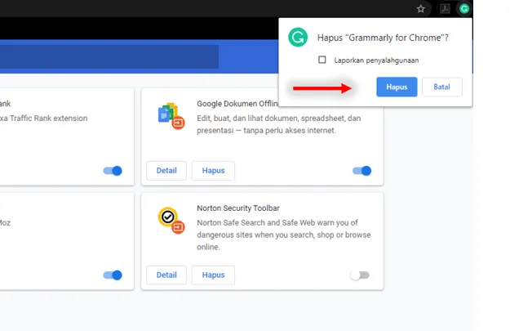This screenshot has width=510, height=331.
Task: Open the Adobe Acrobat extension icon
Action: (445, 9)
